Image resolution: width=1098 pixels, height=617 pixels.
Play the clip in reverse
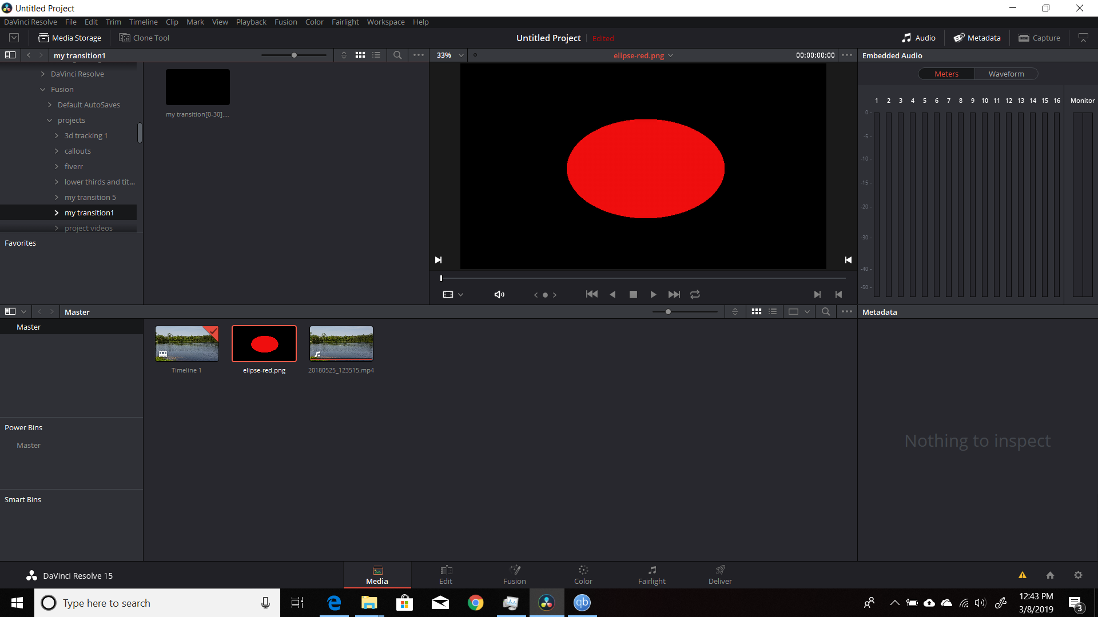[612, 295]
